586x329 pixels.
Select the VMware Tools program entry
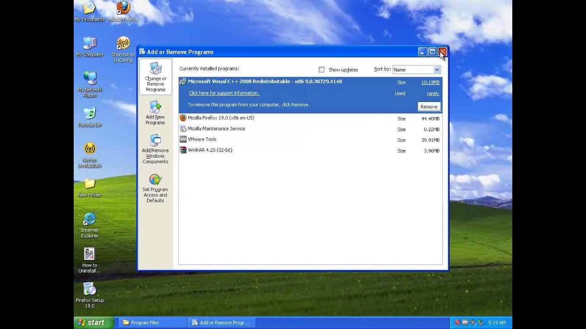[310, 139]
